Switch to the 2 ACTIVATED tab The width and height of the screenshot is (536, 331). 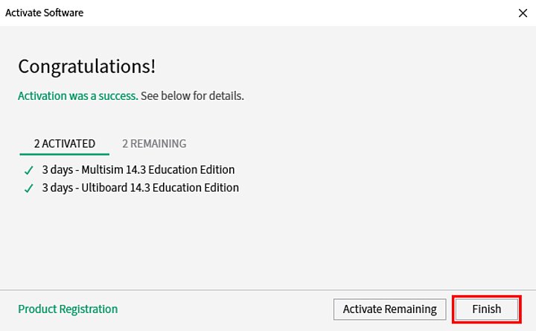pos(65,143)
